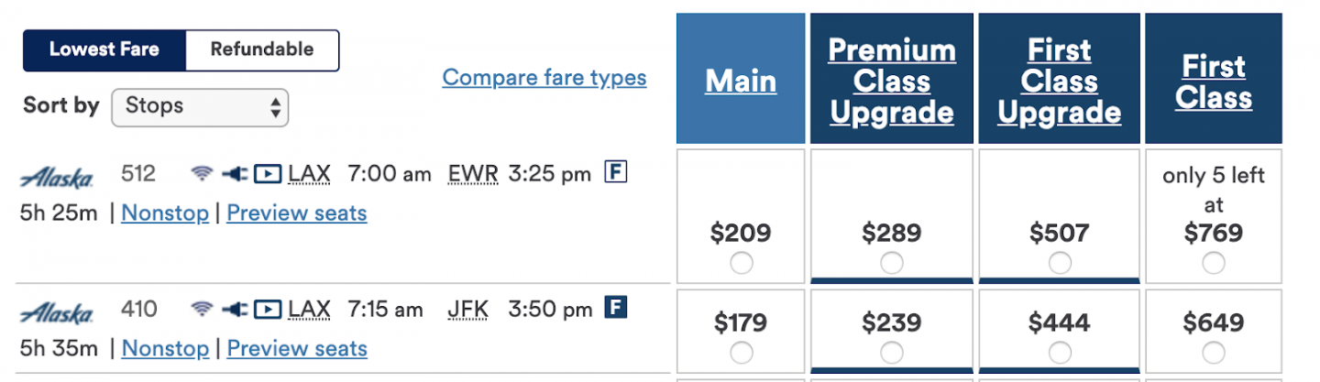1320x382 pixels.
Task: Click Wi-Fi icon for flight 410
Action: 202,309
